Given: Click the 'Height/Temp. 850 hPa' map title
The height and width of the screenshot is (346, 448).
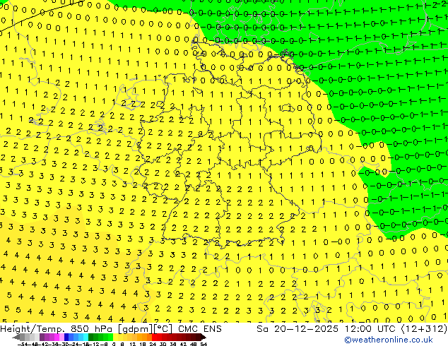Looking at the screenshot, I should tap(58, 329).
